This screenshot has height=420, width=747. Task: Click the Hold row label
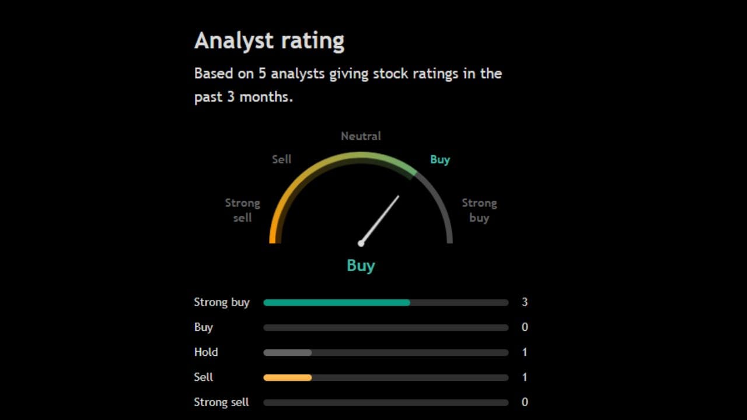click(x=206, y=352)
